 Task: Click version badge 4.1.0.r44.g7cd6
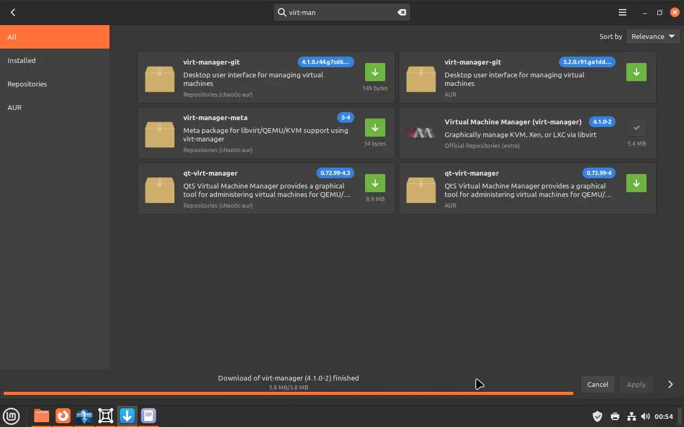[x=325, y=62]
